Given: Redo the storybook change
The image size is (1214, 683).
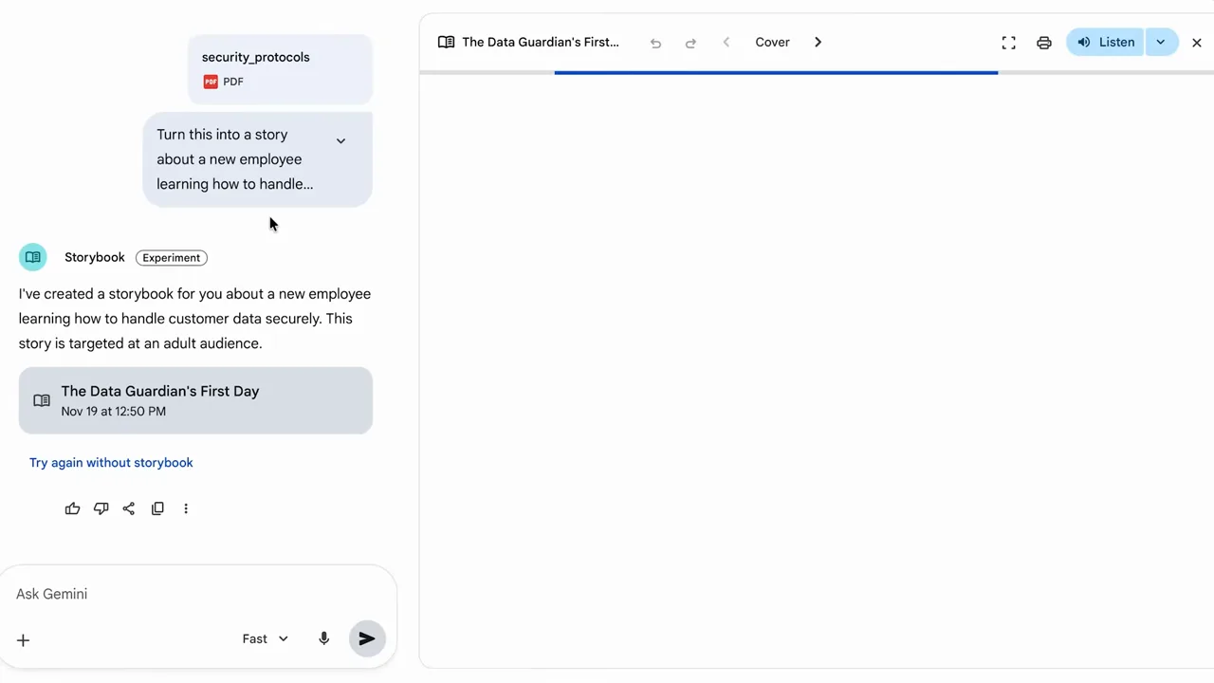Looking at the screenshot, I should [x=690, y=43].
